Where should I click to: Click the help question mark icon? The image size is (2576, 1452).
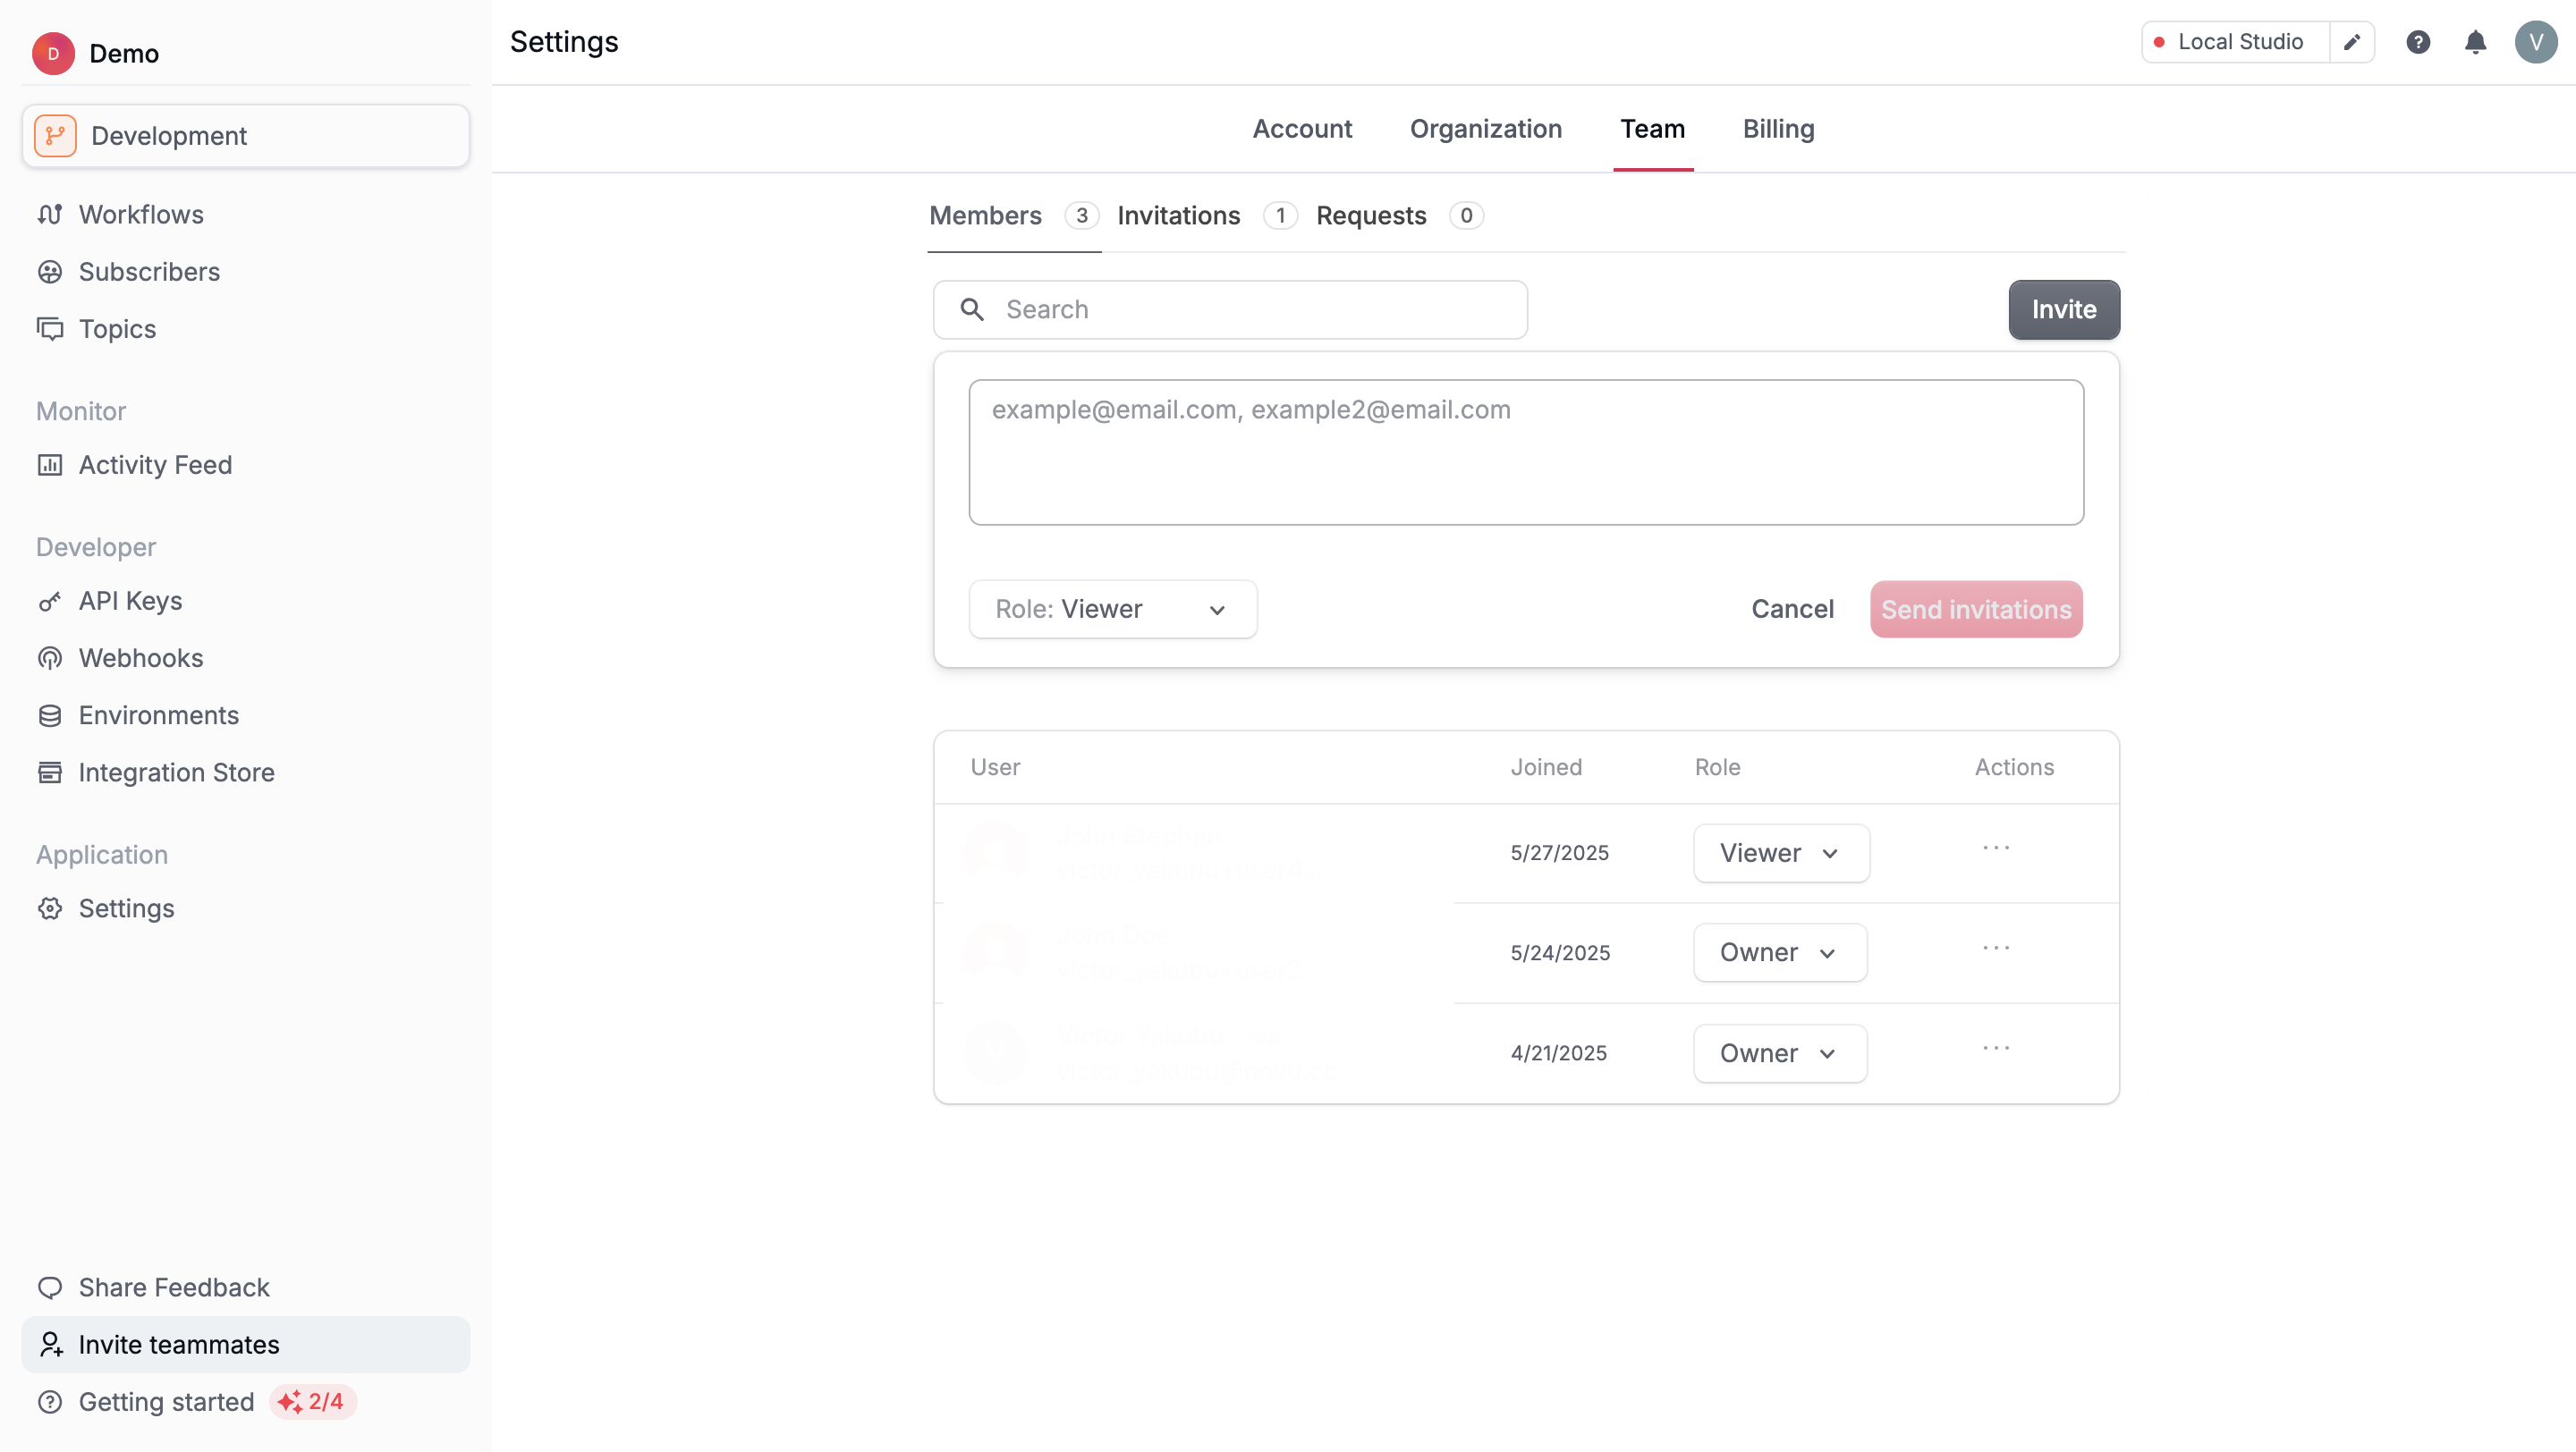tap(2418, 42)
